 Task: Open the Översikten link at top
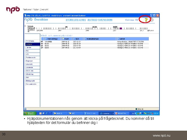pos(41,19)
